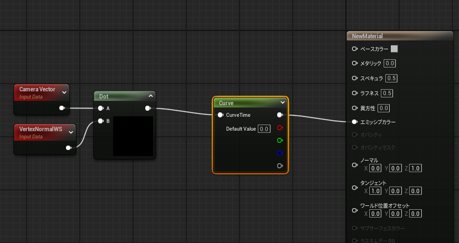The width and height of the screenshot is (459, 243).
Task: Click the Curve node green channel pin
Action: pos(280,141)
